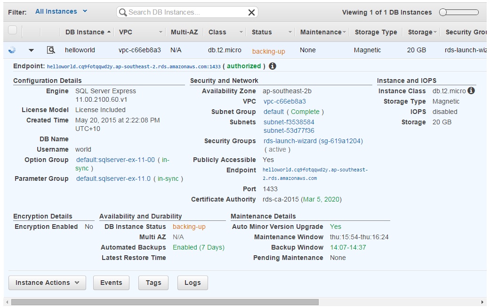The image size is (490, 308).
Task: Click the License Included value
Action: 100,110
